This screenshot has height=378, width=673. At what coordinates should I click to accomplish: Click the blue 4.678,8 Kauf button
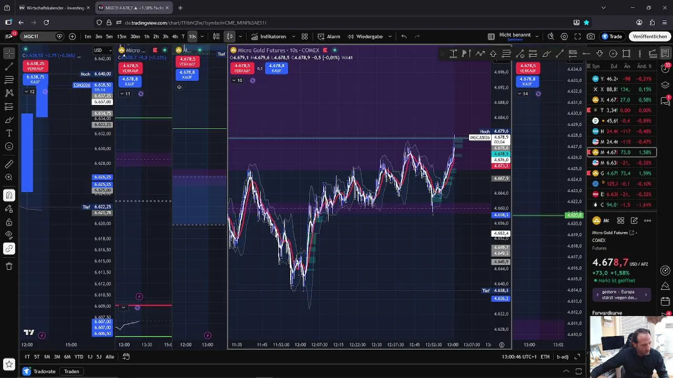[x=277, y=68]
